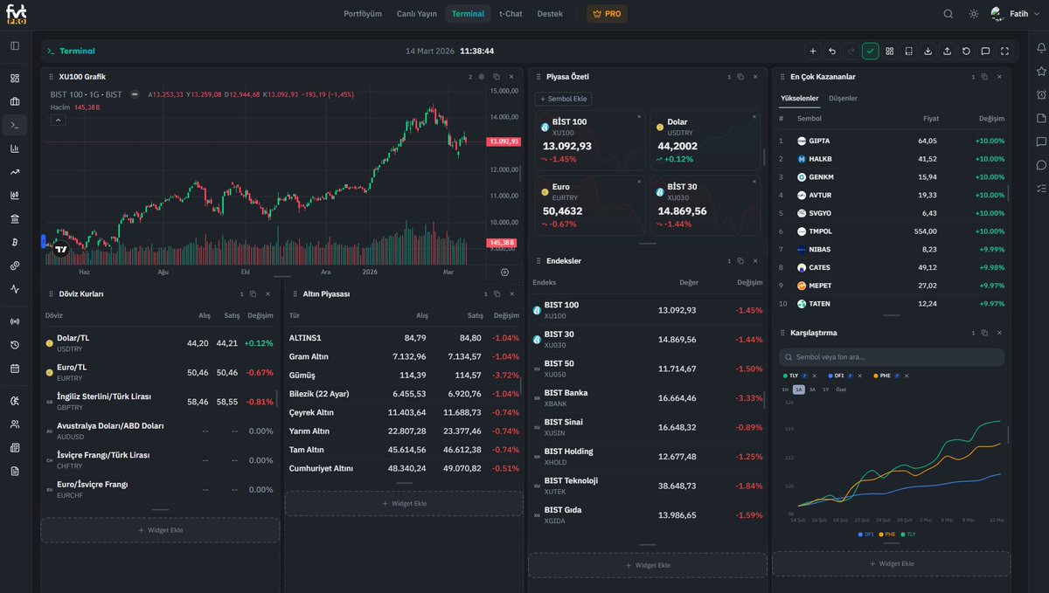Open the pulse activity icon in sidebar
Screen dimensions: 1049x593
click(15, 289)
